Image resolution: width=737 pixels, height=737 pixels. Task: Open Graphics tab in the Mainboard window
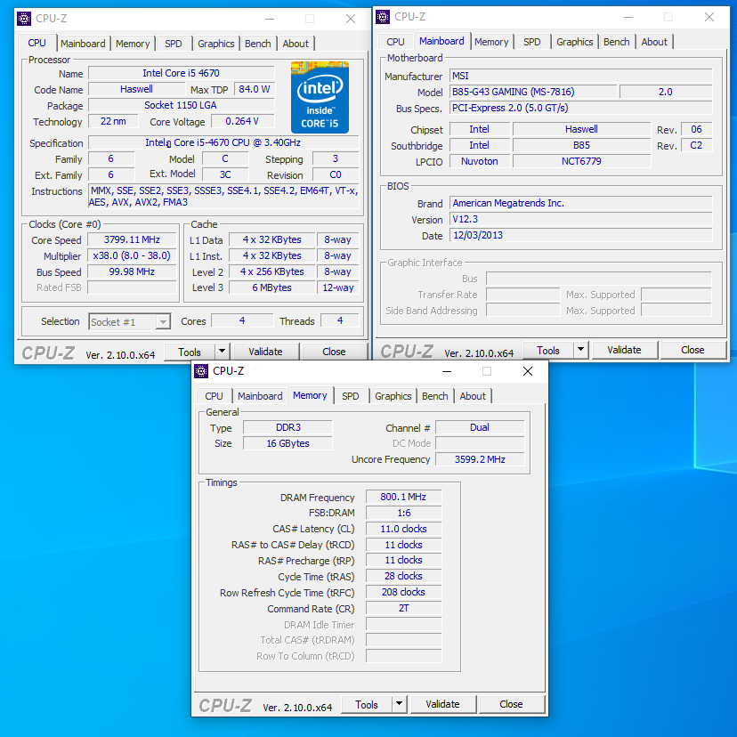click(574, 42)
